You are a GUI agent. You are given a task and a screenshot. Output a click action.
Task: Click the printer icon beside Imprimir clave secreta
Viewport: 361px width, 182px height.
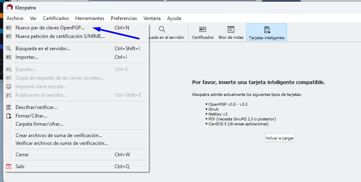click(x=9, y=87)
